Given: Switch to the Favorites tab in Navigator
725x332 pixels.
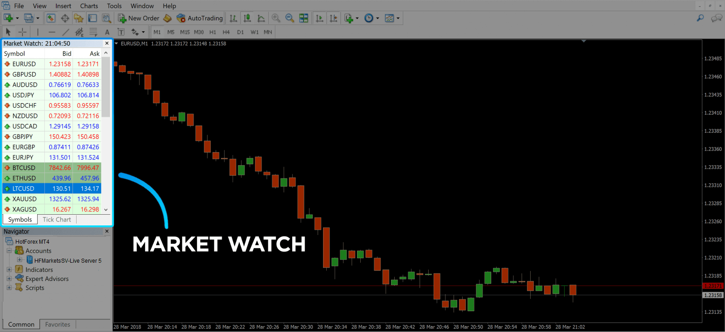Looking at the screenshot, I should click(58, 324).
